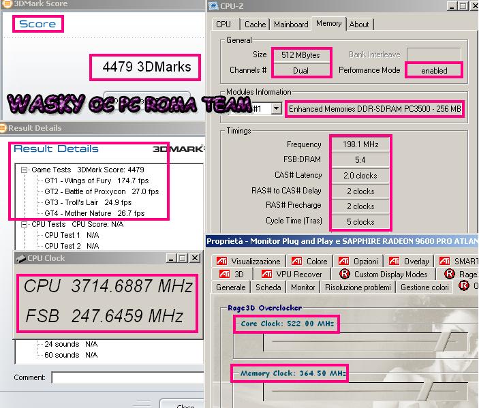The width and height of the screenshot is (479, 408).
Task: Click the ATI icon on Overlay tab
Action: pos(394,261)
